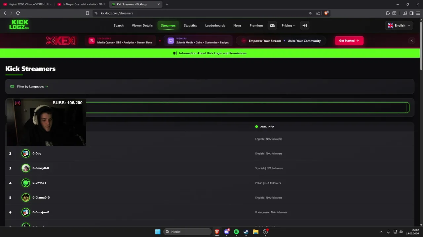This screenshot has height=237, width=423.
Task: Click the Viewers purple icon in promo bar
Action: (171, 40)
